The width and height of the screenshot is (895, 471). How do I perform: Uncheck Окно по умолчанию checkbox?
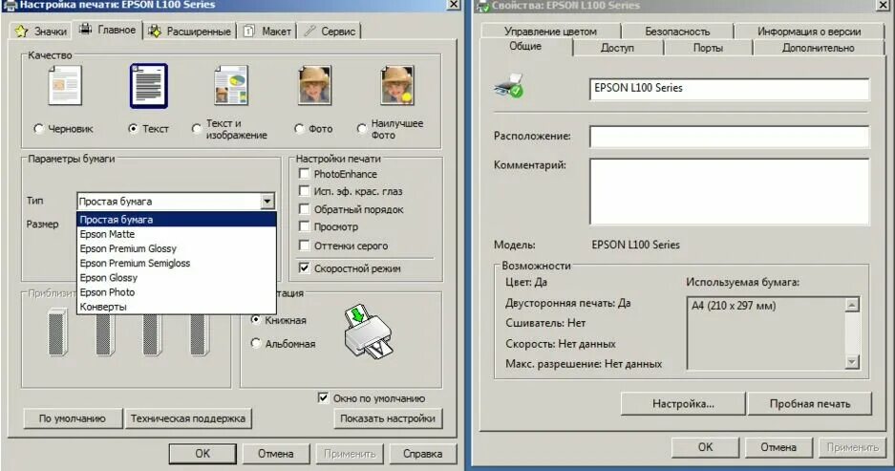[x=323, y=397]
